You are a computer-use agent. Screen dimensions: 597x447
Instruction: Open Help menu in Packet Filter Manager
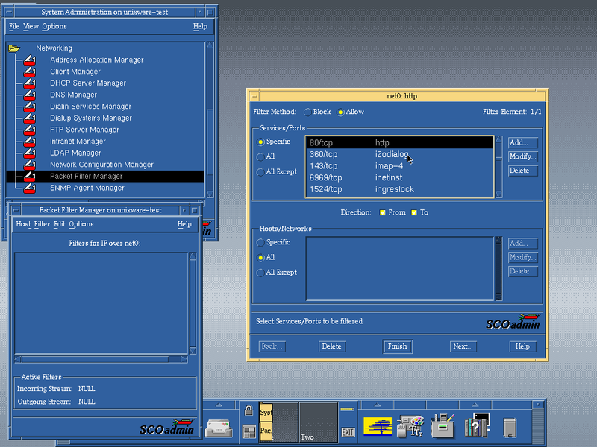pos(184,224)
